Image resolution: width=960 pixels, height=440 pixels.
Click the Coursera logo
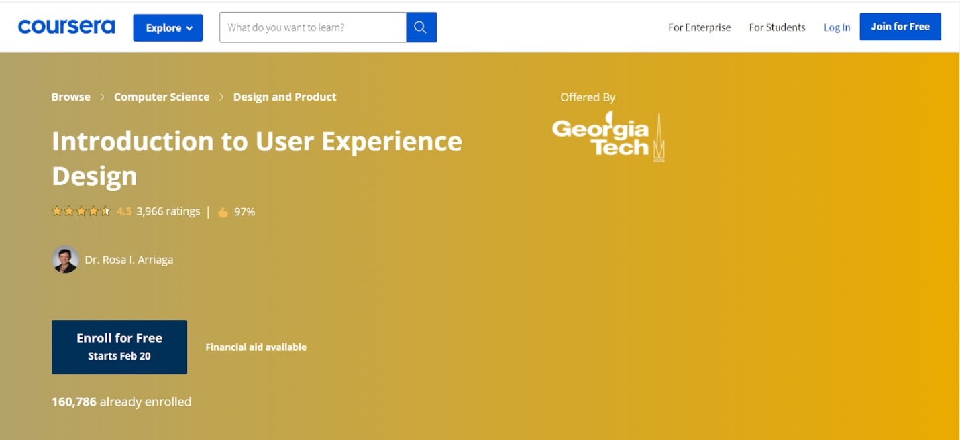66,27
